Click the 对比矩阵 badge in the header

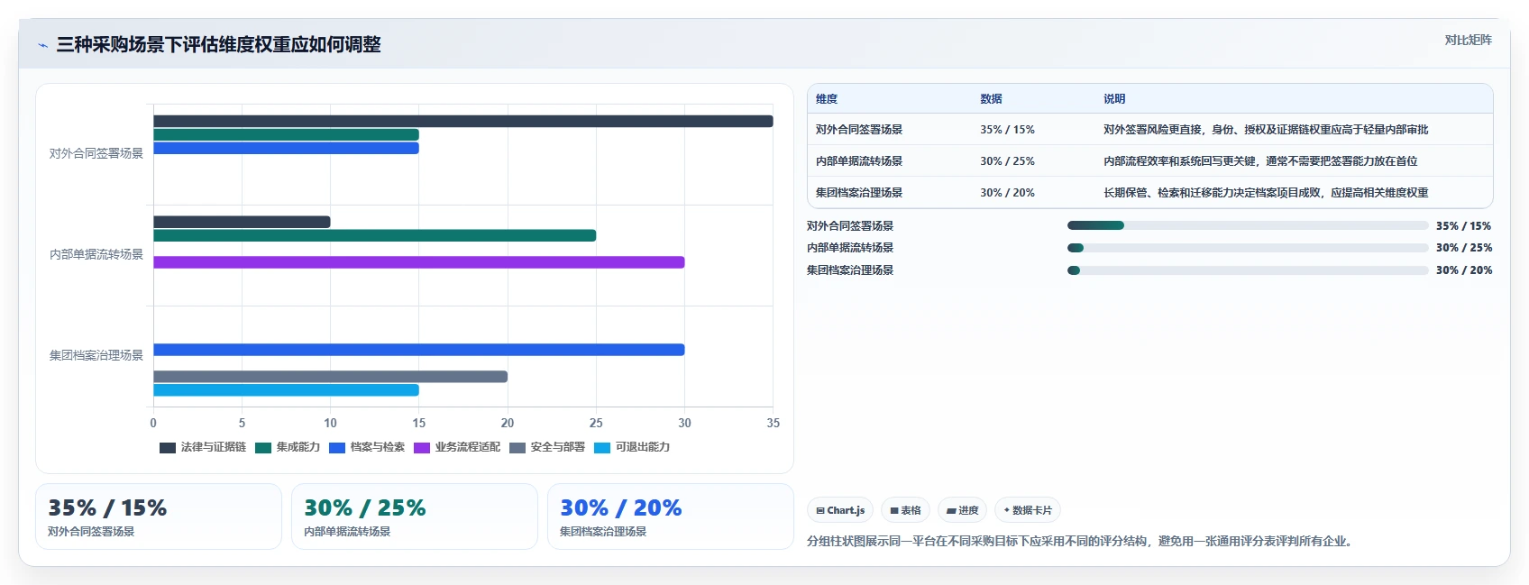[x=1468, y=40]
